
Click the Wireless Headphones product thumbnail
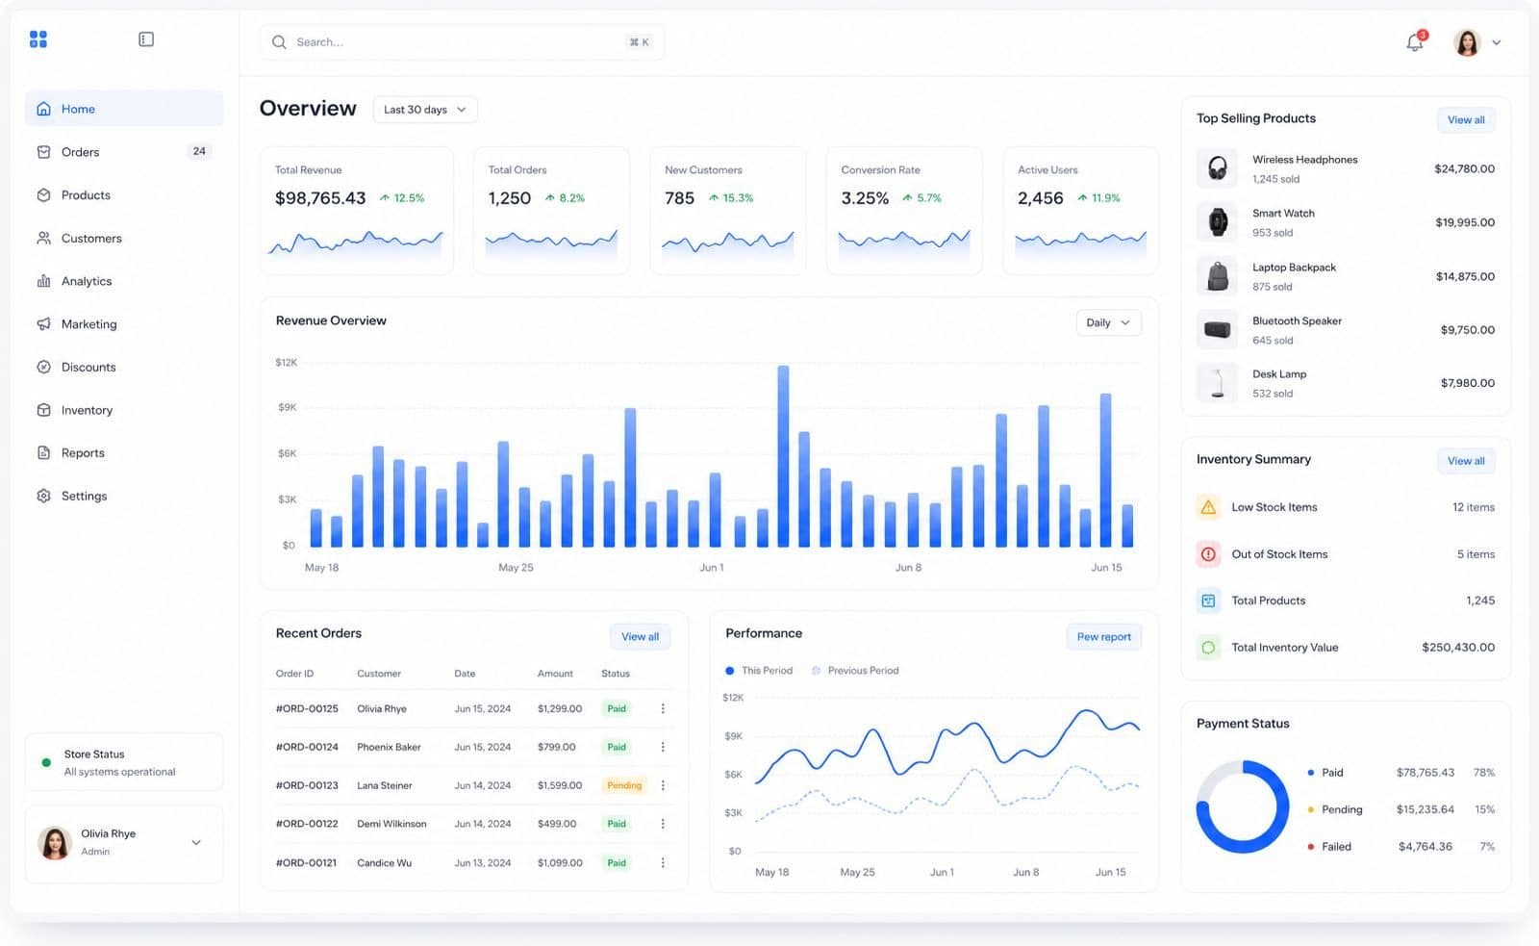[x=1217, y=168]
